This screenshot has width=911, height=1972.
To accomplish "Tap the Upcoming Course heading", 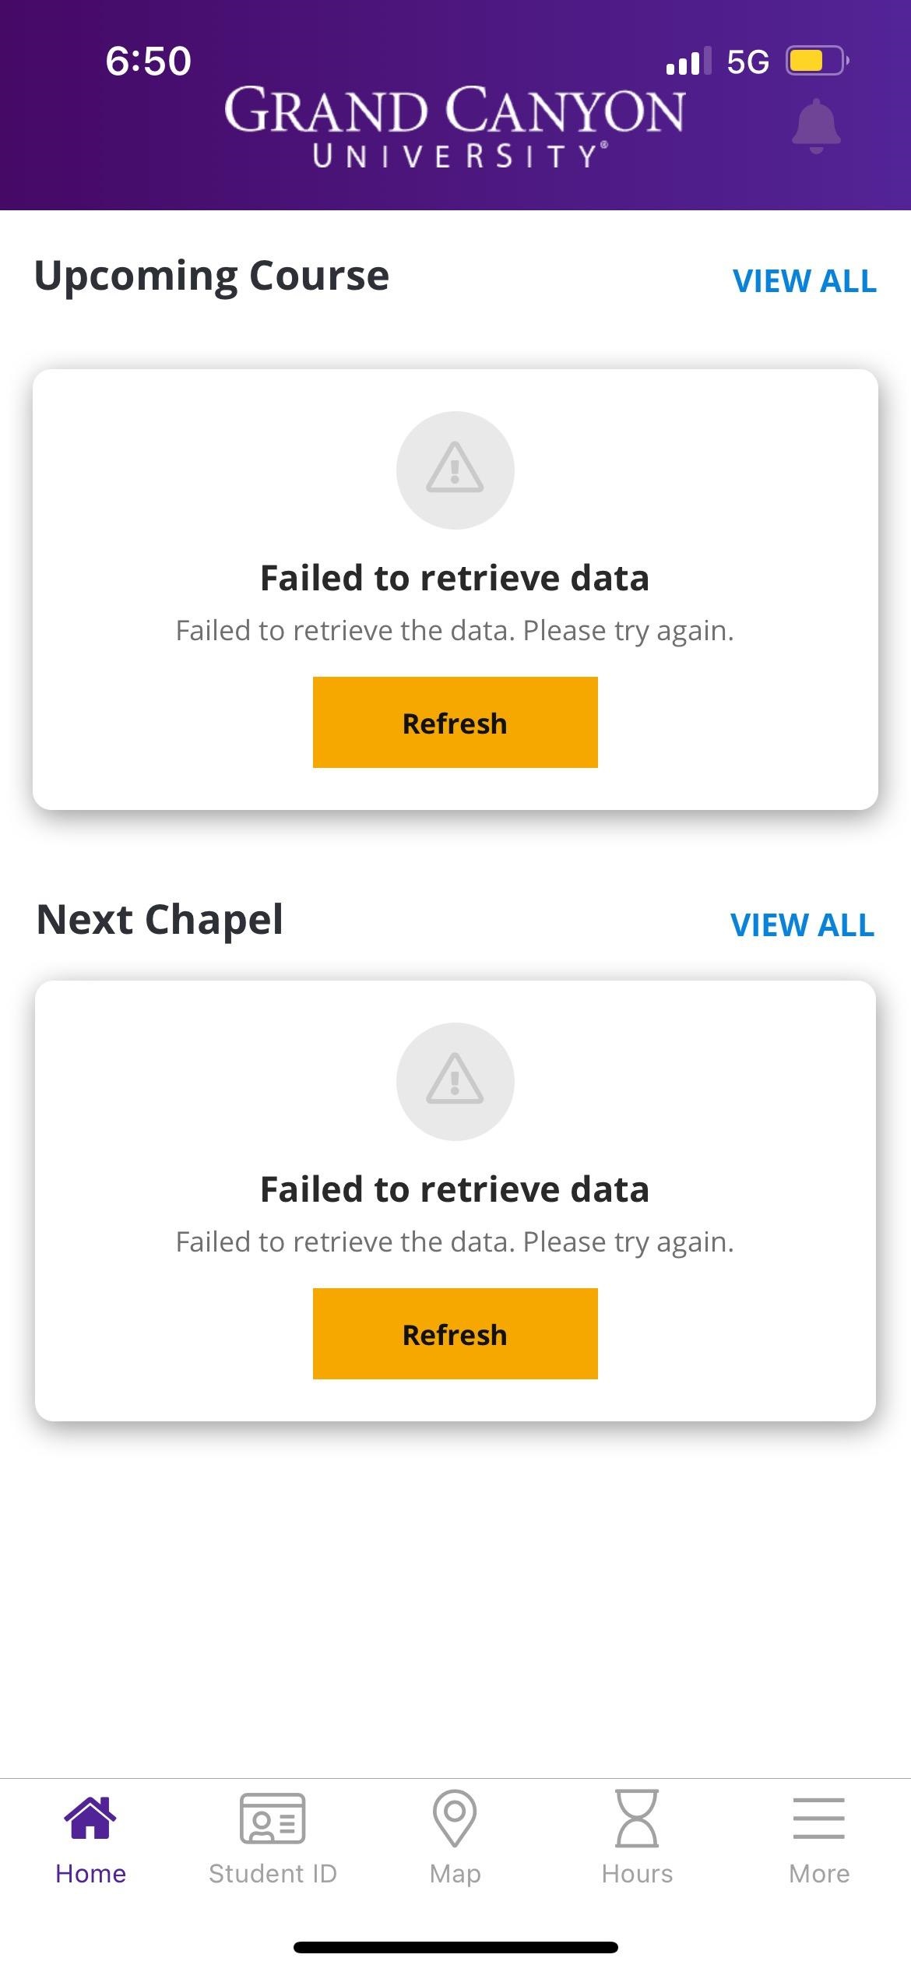I will (x=212, y=277).
